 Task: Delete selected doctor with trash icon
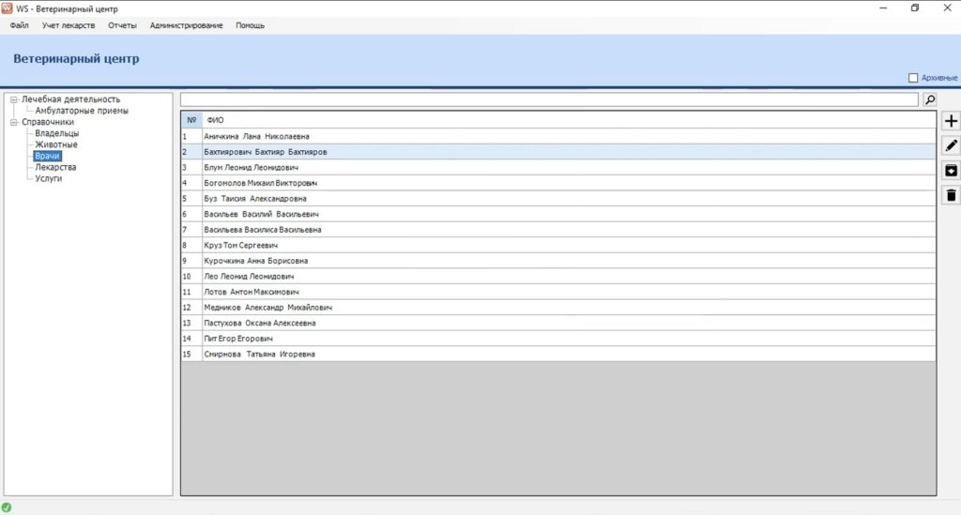951,195
